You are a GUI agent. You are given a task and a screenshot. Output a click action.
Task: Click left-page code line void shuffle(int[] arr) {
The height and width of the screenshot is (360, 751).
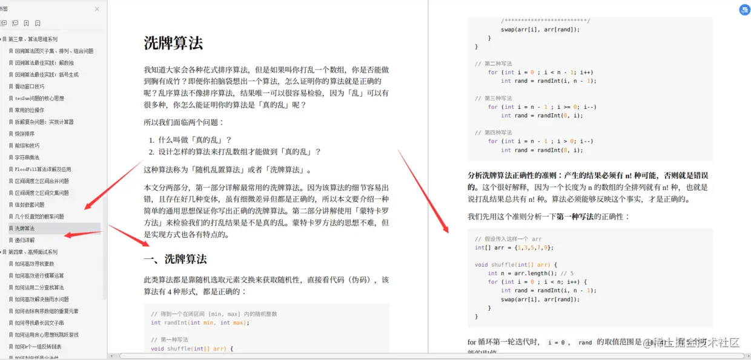tap(192, 349)
